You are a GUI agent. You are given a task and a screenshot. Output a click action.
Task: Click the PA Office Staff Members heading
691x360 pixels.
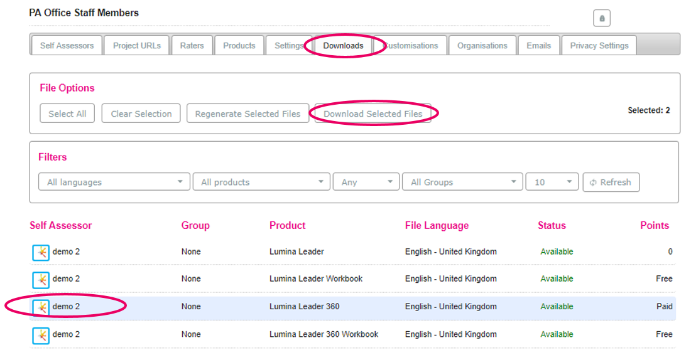[84, 13]
